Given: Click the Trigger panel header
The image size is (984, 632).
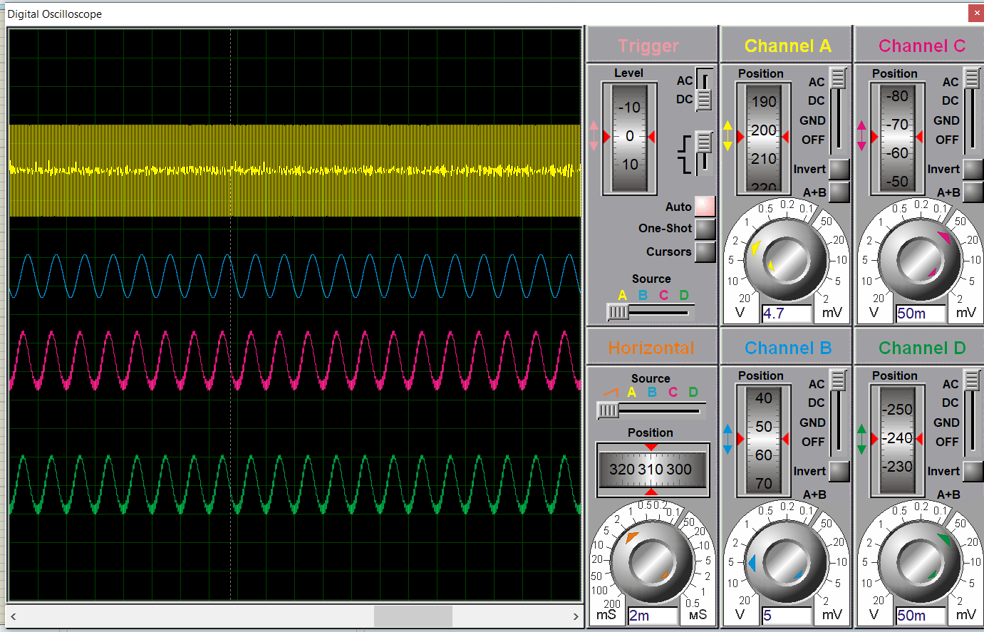Looking at the screenshot, I should [x=651, y=46].
